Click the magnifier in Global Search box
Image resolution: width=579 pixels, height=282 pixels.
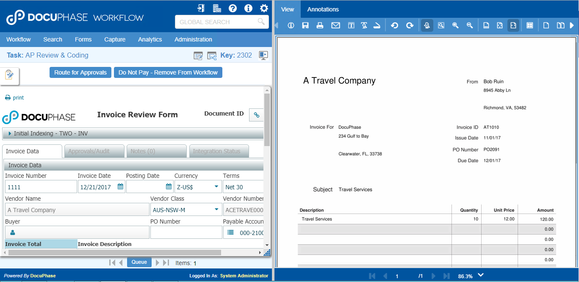point(261,22)
